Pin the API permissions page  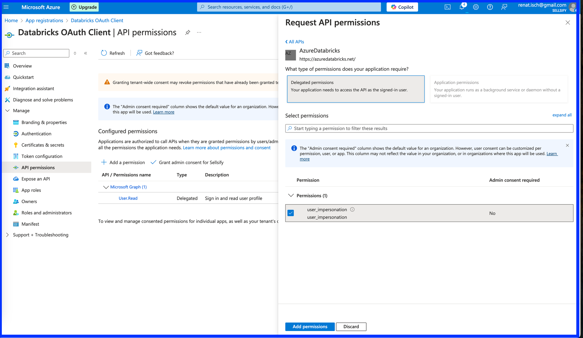(188, 32)
